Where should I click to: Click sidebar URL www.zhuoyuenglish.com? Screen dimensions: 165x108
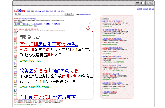pyautogui.click(x=109, y=44)
